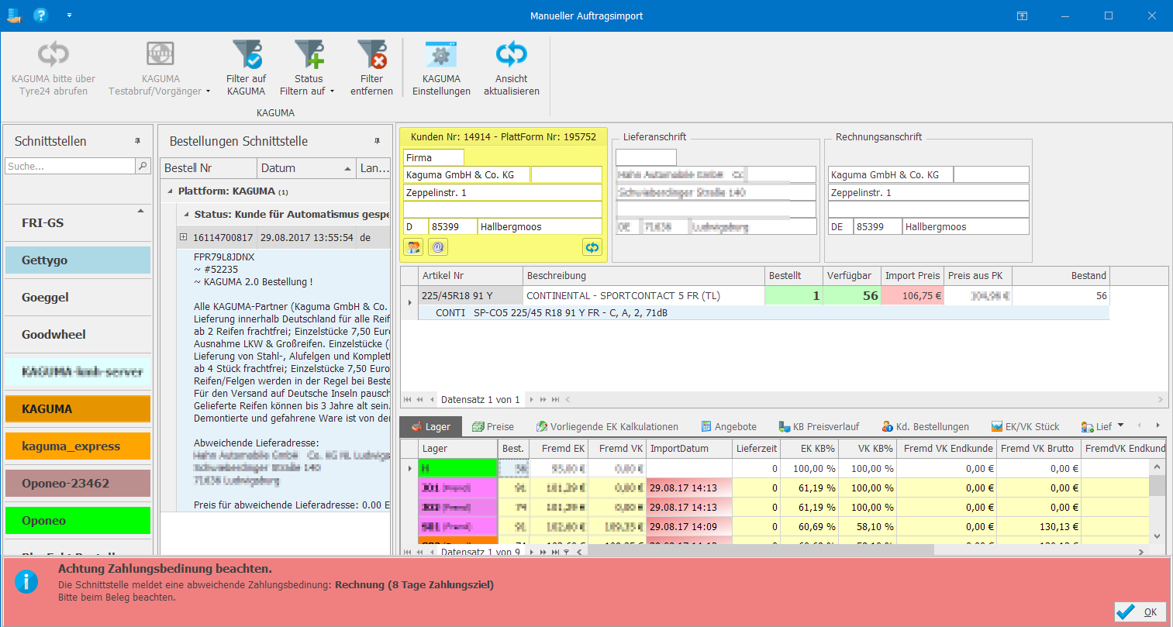1173x627 pixels.
Task: Jump to last record in article navigator
Action: (555, 400)
